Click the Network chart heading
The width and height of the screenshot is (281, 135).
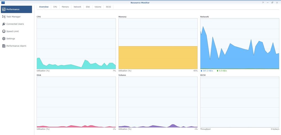pyautogui.click(x=205, y=17)
